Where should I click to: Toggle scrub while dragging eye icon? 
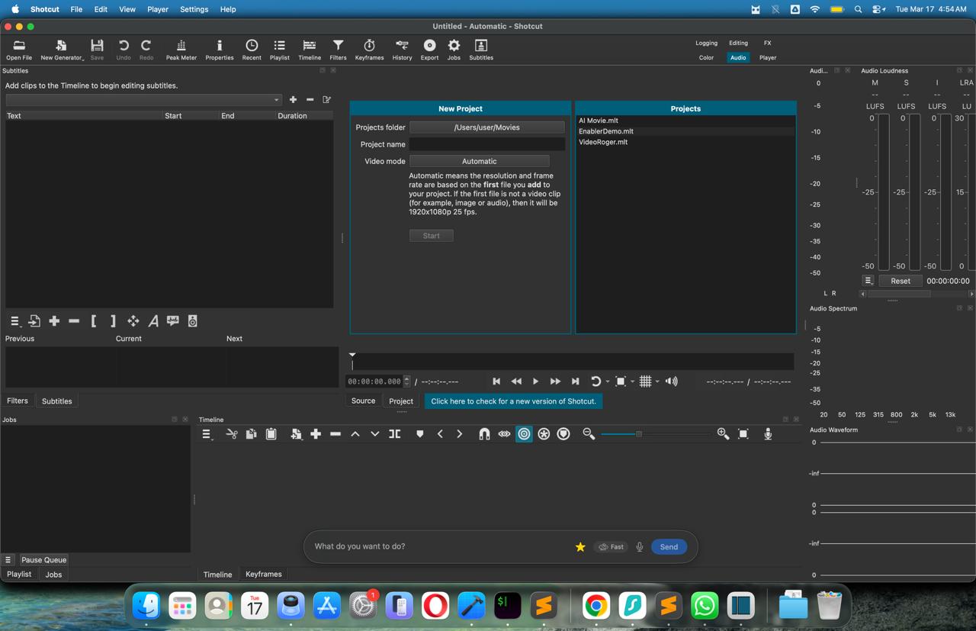coord(504,434)
